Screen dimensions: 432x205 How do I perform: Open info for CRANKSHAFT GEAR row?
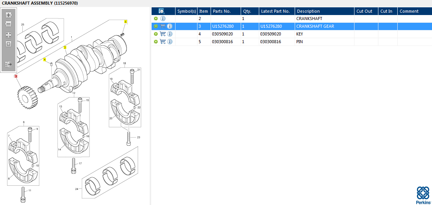tap(170, 27)
